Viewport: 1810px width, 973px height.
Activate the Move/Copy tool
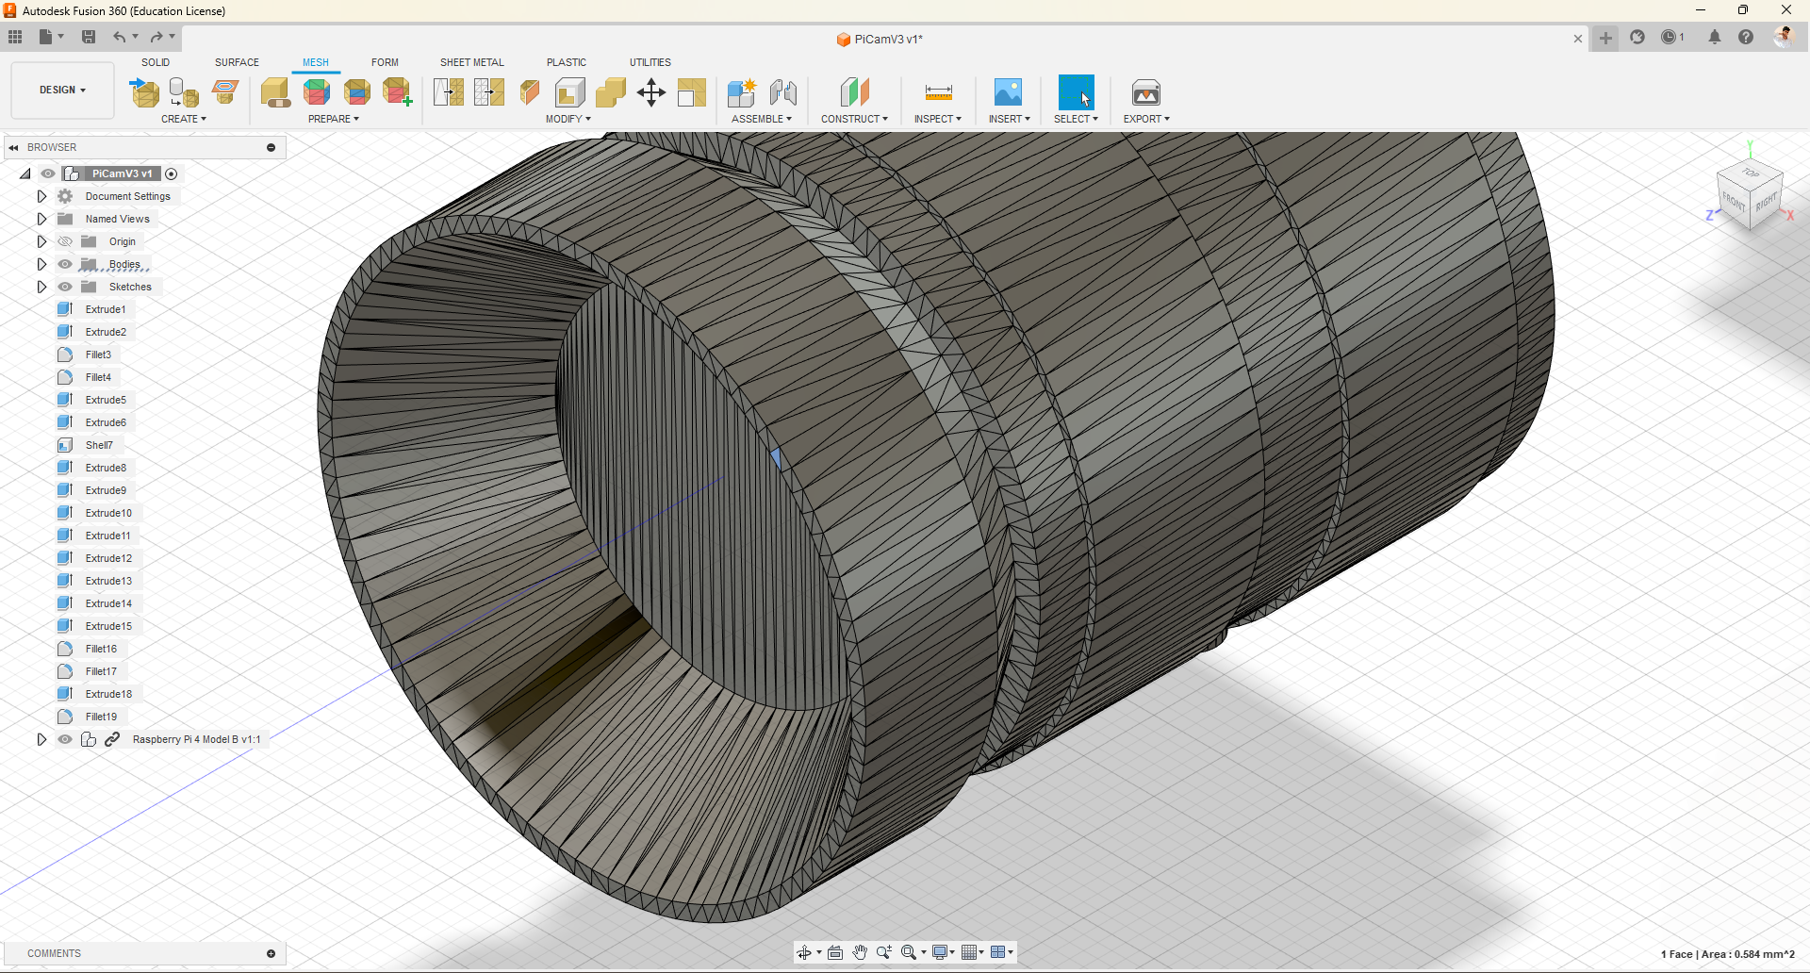pos(651,92)
